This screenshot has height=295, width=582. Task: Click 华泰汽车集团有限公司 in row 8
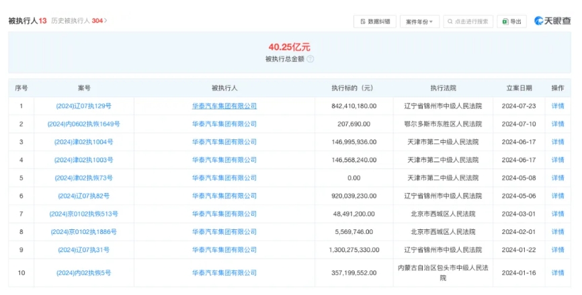[x=224, y=232]
